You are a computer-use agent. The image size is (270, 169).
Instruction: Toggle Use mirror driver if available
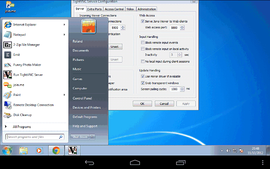143,76
